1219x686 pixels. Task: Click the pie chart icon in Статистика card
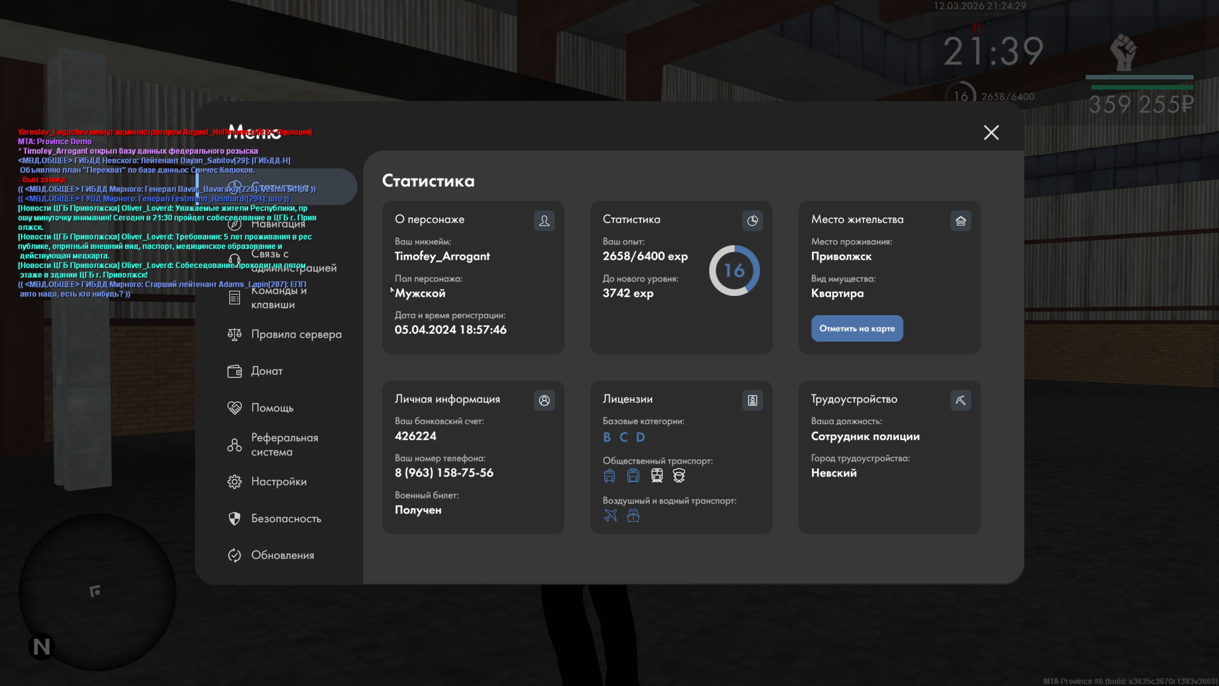[x=752, y=220]
